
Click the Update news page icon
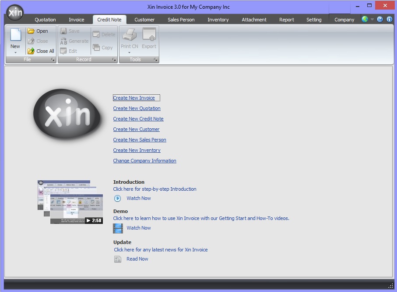(118, 259)
